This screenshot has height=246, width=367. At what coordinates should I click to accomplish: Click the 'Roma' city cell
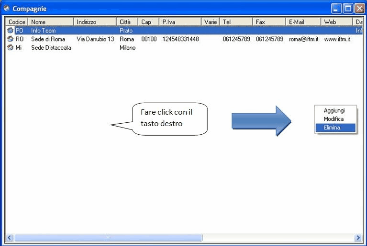[127, 39]
